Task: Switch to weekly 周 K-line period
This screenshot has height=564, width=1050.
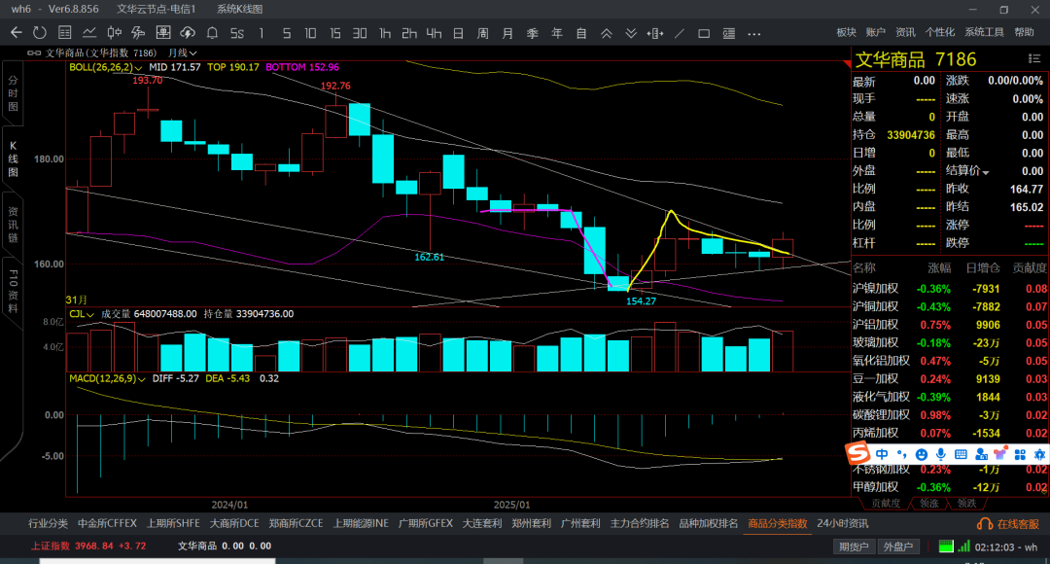Action: coord(483,33)
